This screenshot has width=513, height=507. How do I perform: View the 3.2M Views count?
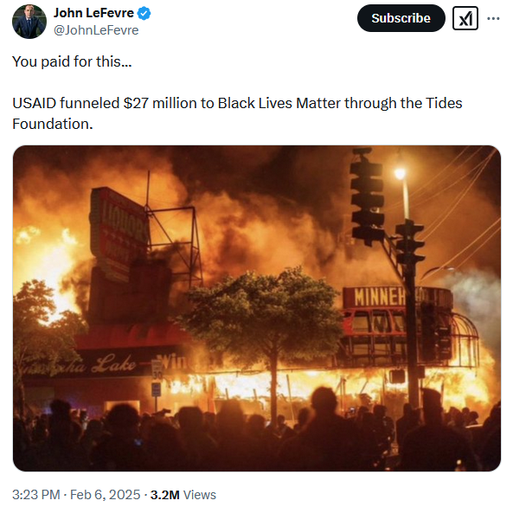(x=183, y=495)
